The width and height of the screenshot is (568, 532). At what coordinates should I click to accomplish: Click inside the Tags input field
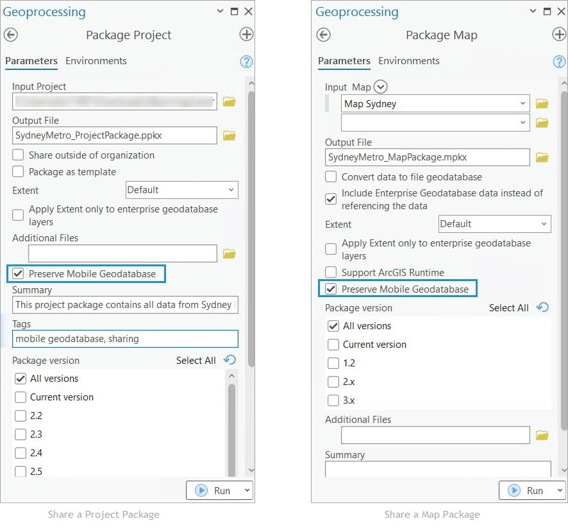click(x=125, y=339)
